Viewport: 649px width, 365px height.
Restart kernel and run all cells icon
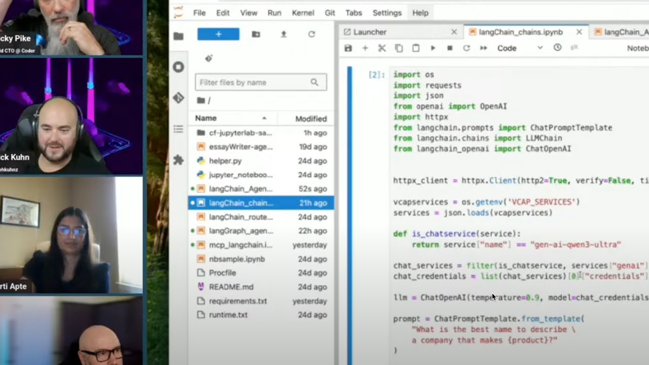(x=483, y=48)
